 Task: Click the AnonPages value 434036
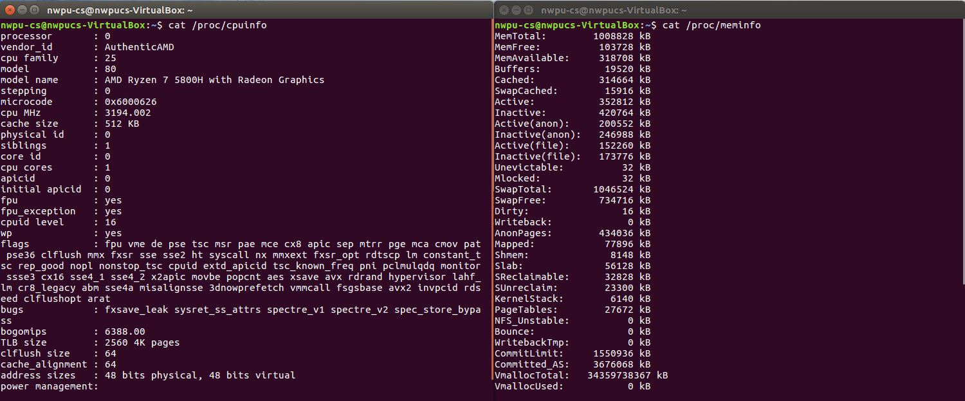(616, 233)
